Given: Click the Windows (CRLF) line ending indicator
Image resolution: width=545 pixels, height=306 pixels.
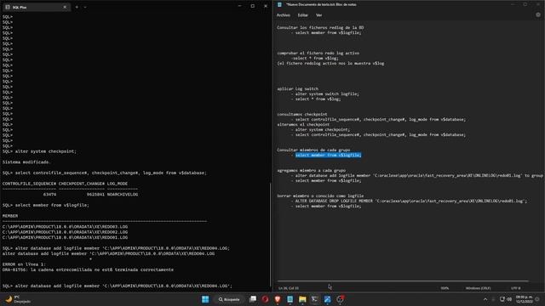Looking at the screenshot, I should coord(478,288).
